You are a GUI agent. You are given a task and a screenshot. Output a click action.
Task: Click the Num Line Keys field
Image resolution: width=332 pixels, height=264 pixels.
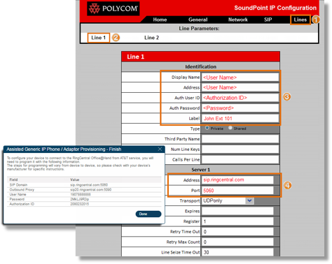(240, 149)
